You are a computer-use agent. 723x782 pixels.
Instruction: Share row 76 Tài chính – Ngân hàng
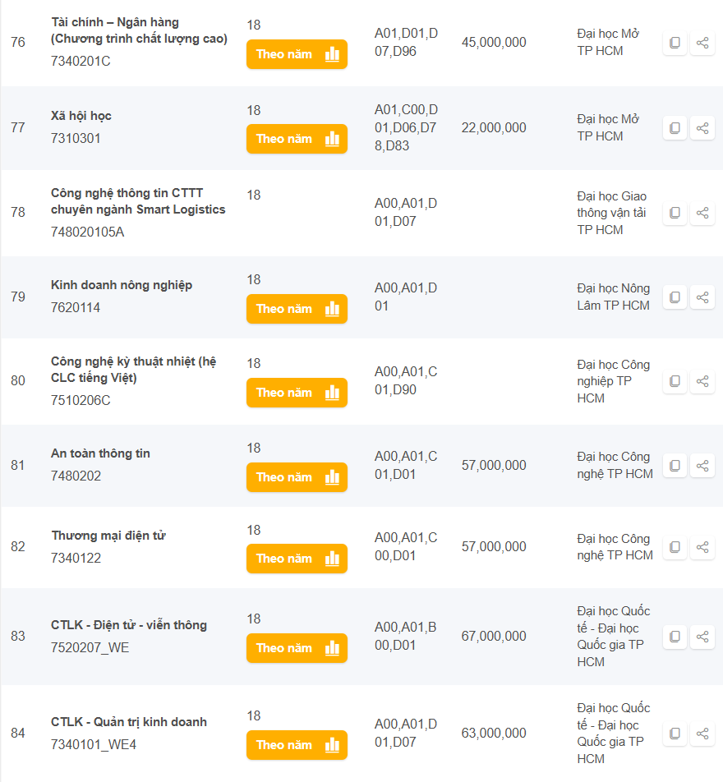coord(702,43)
